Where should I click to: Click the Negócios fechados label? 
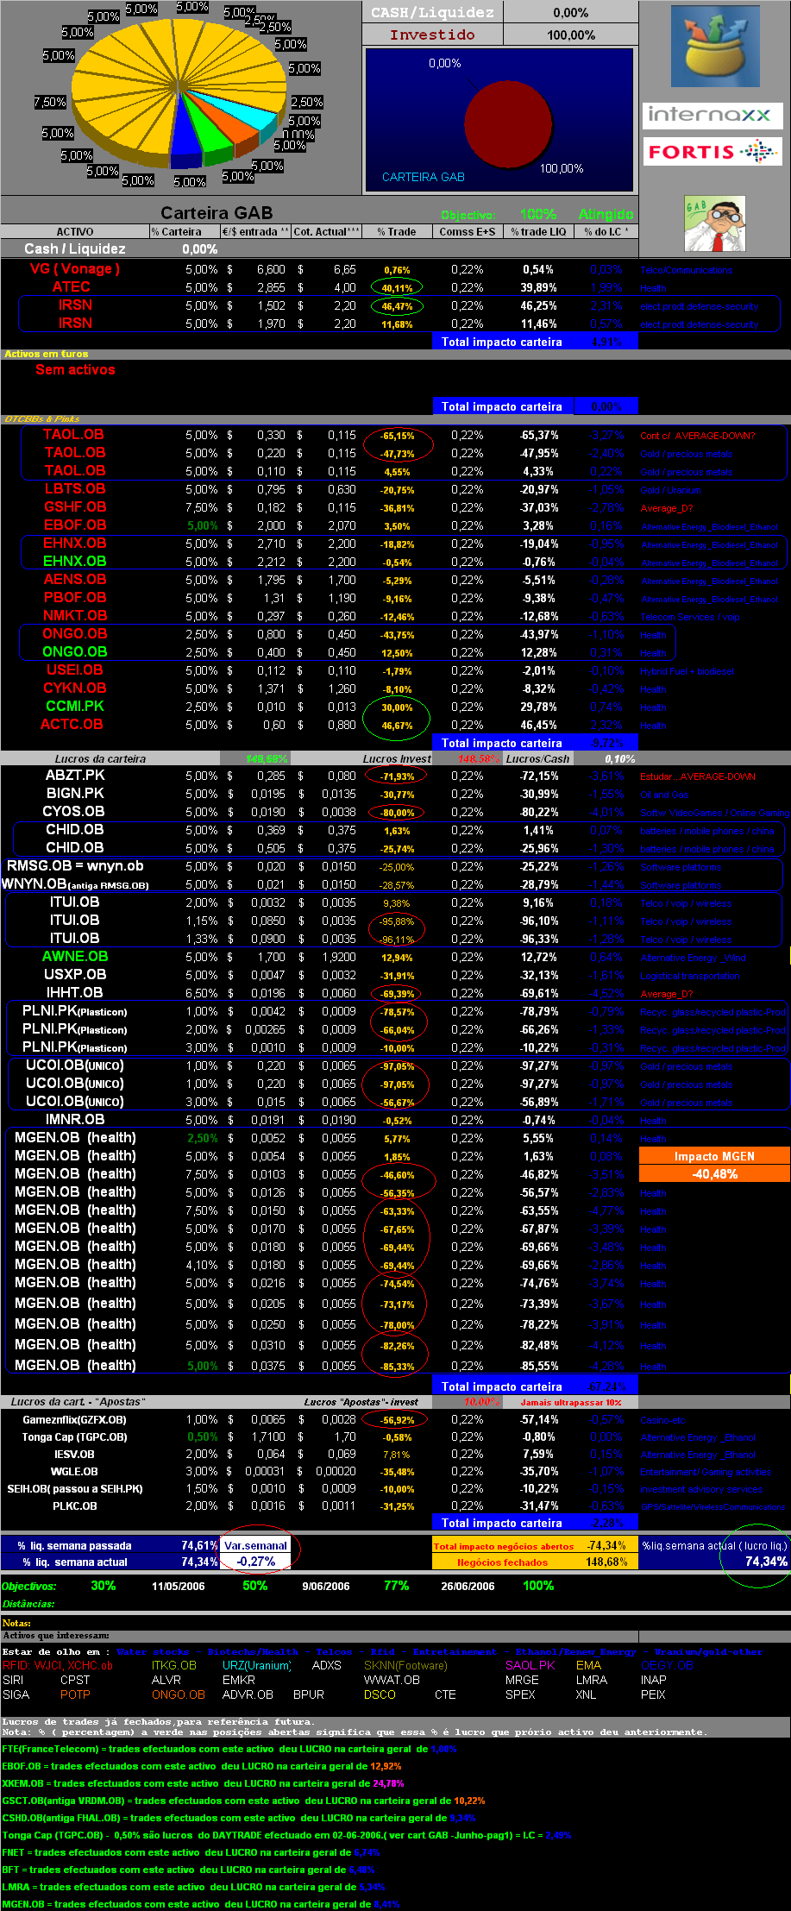503,1562
